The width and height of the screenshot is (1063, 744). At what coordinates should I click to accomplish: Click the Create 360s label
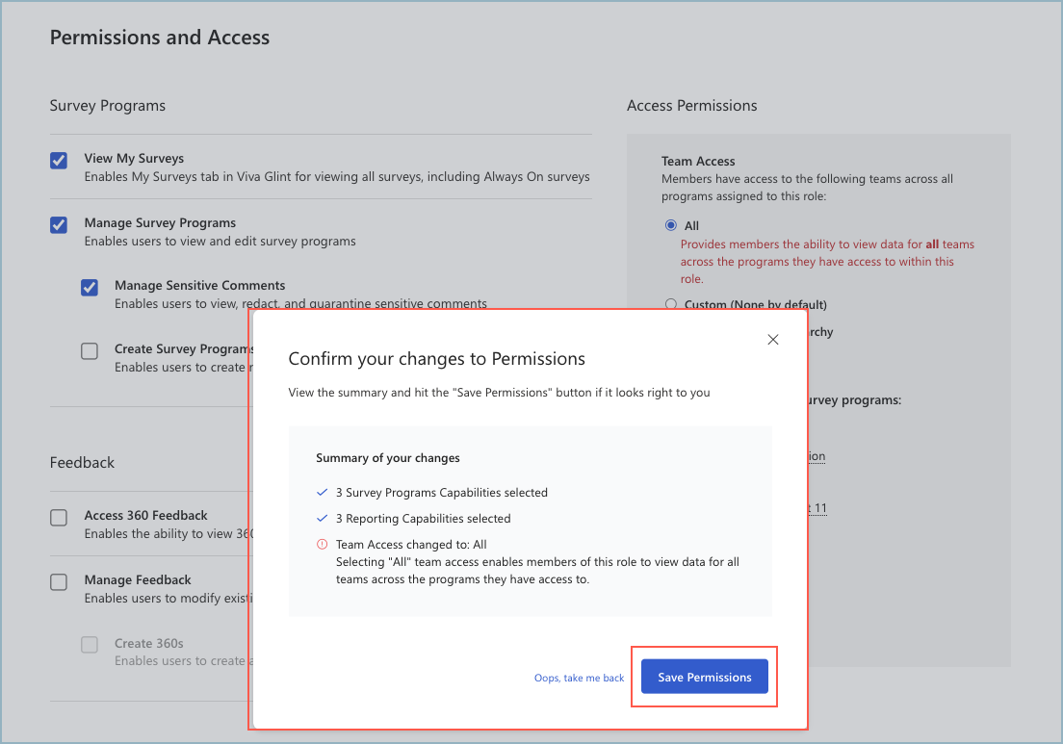[x=149, y=643]
